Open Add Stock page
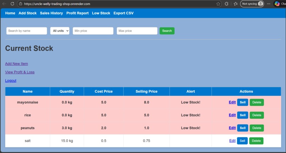 click(x=28, y=13)
